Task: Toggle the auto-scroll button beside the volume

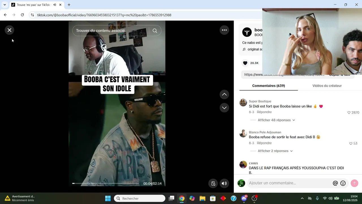Action: pos(213,183)
